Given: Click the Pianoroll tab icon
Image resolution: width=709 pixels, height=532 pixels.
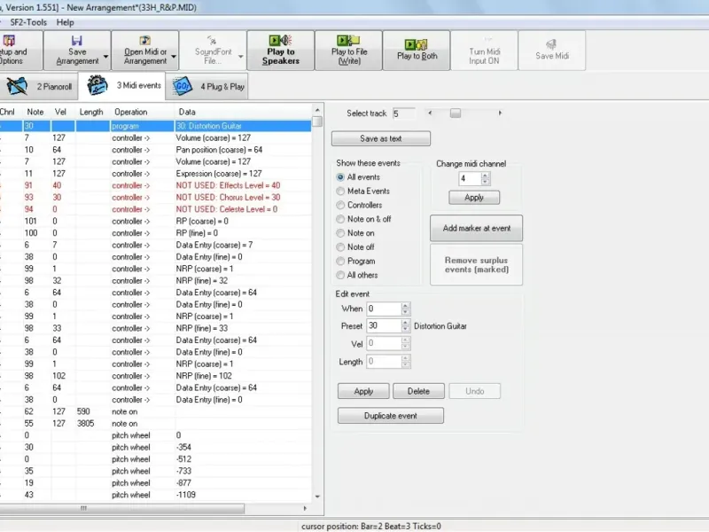Looking at the screenshot, I should pyautogui.click(x=17, y=86).
